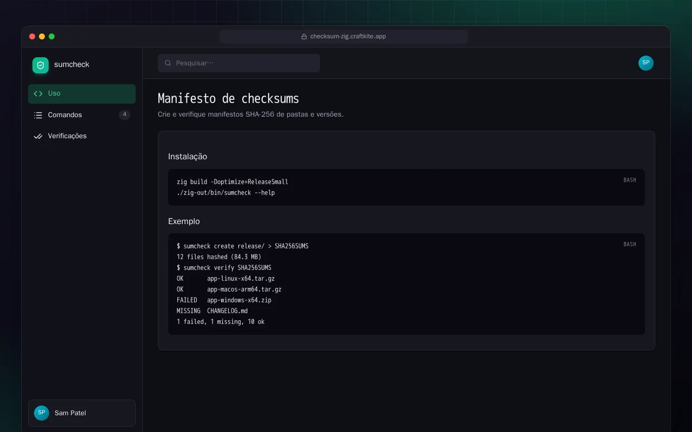The image size is (692, 432).
Task: Click the sumcheck app name
Action: tap(71, 65)
